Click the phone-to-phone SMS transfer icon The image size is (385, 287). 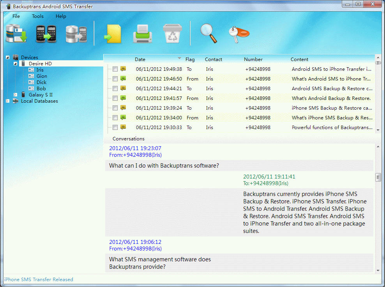47,34
